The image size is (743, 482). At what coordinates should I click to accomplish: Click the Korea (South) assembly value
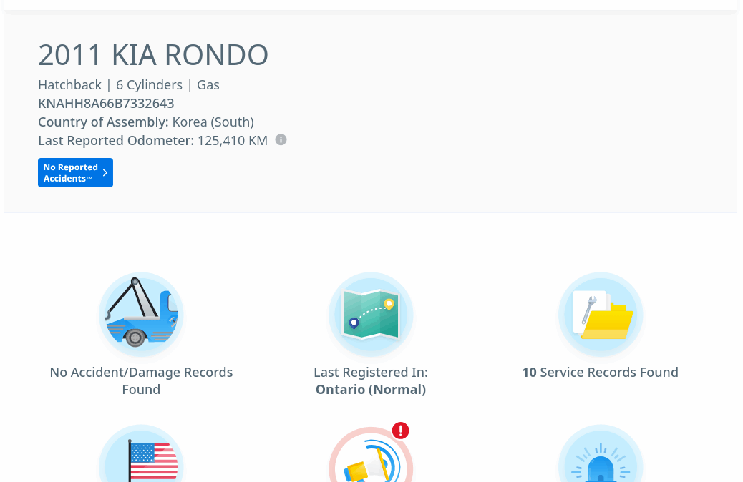(213, 122)
